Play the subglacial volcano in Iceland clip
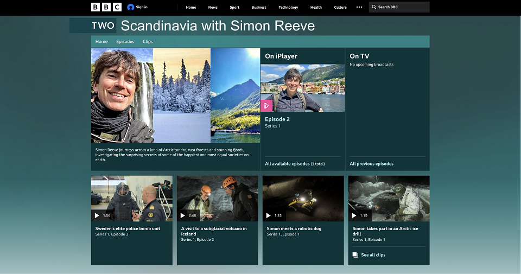The image size is (521, 274). pyautogui.click(x=183, y=215)
